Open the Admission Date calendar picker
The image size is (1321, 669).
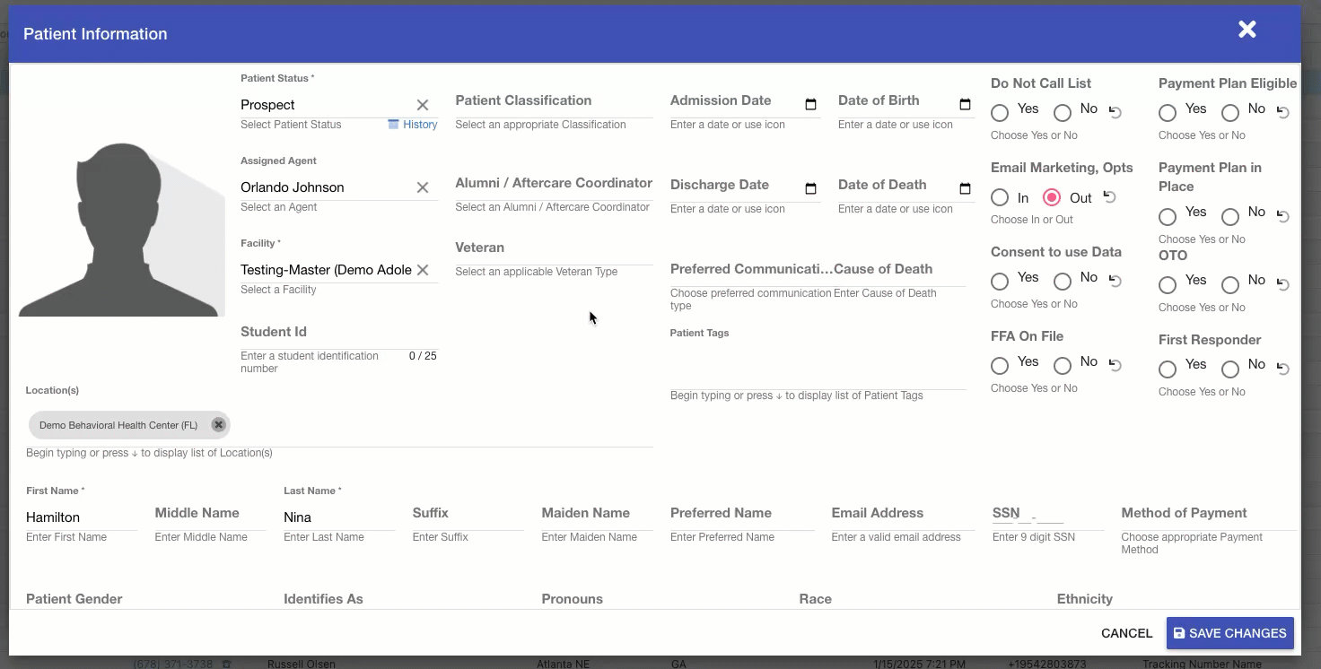(x=810, y=105)
